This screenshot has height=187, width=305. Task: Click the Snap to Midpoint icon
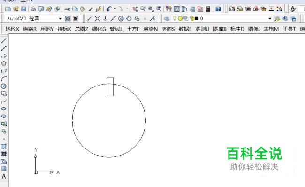tap(113, 19)
